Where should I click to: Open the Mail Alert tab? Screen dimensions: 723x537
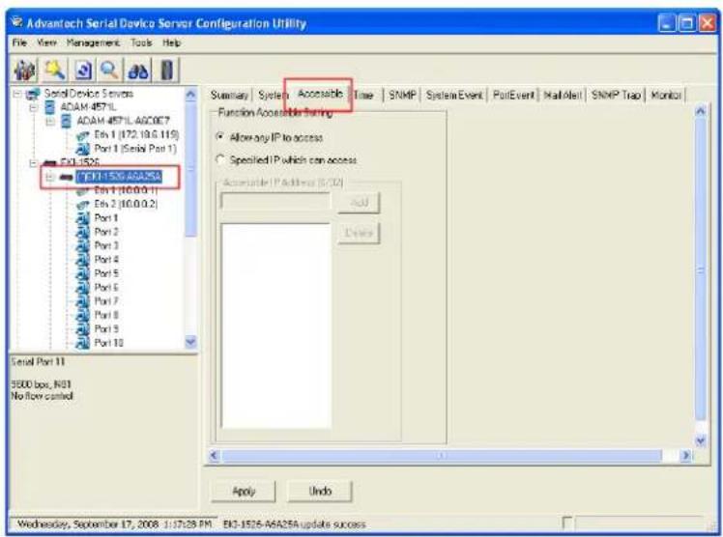563,96
